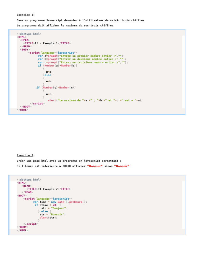
Task: Click the title text "If Exemple 2"
Action: point(48,189)
